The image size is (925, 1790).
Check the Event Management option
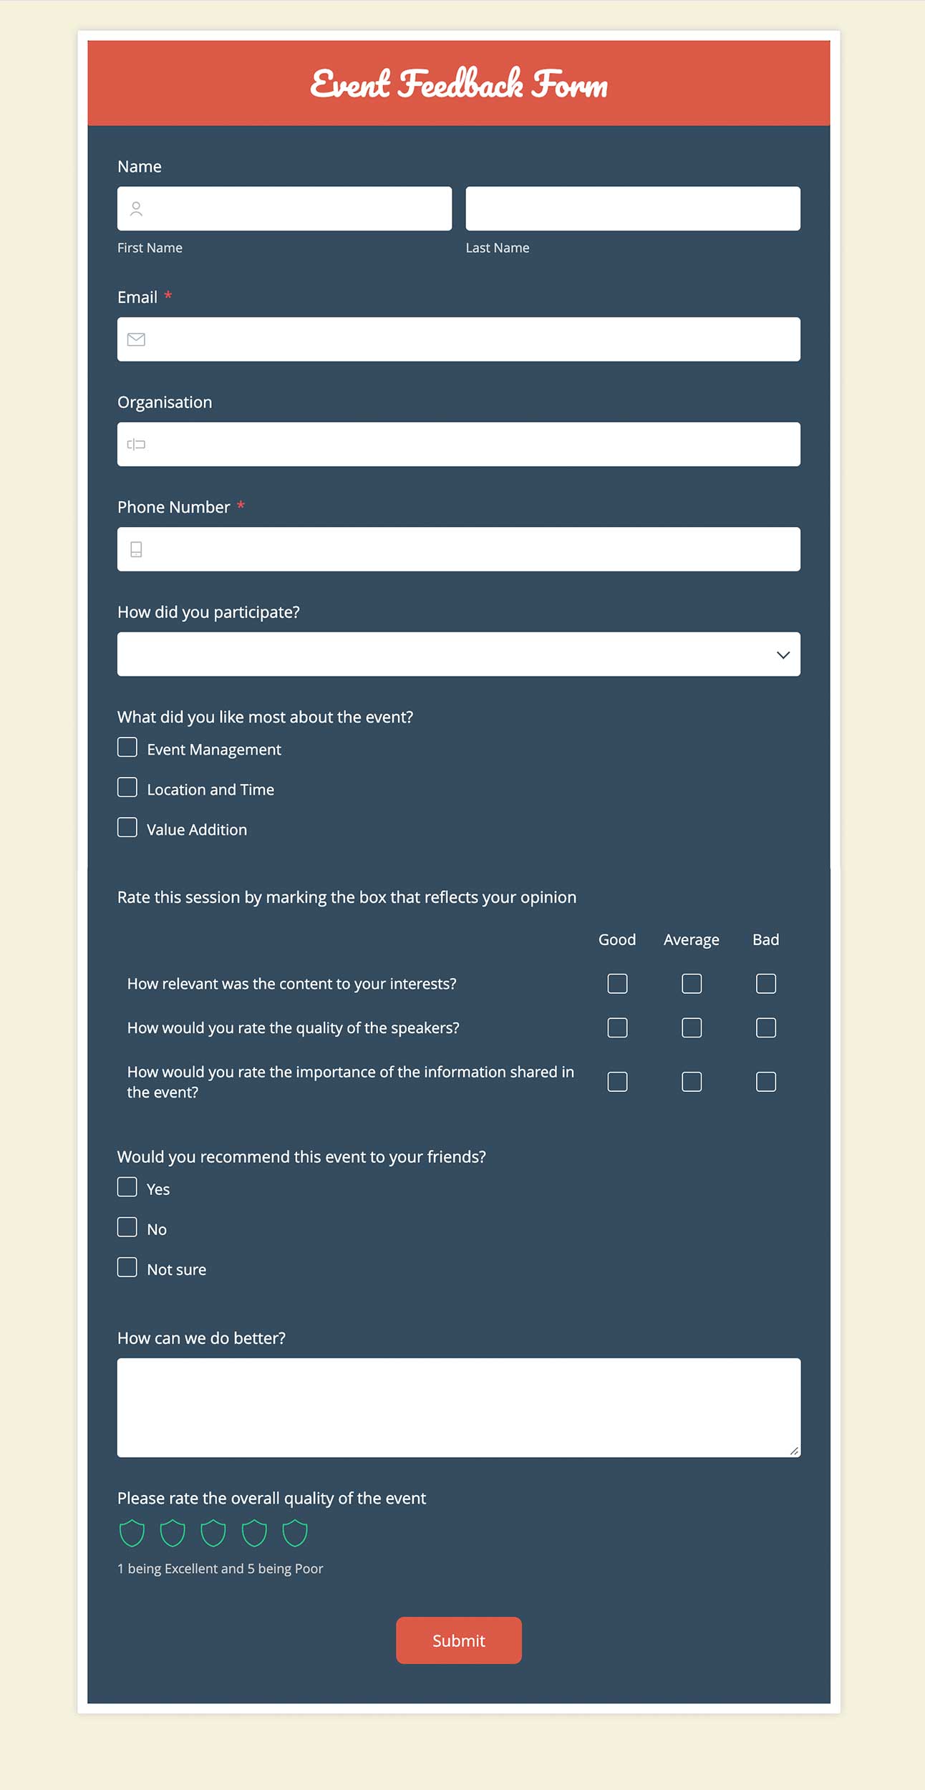click(127, 748)
